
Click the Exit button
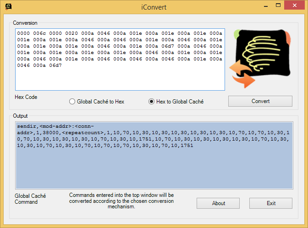[x=271, y=203]
